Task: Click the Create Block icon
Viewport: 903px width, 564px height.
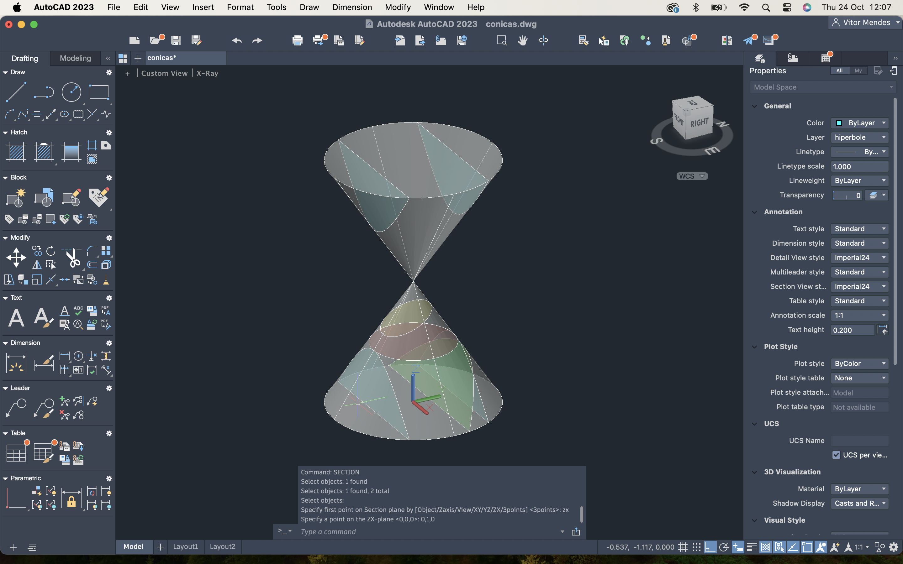Action: pyautogui.click(x=16, y=197)
